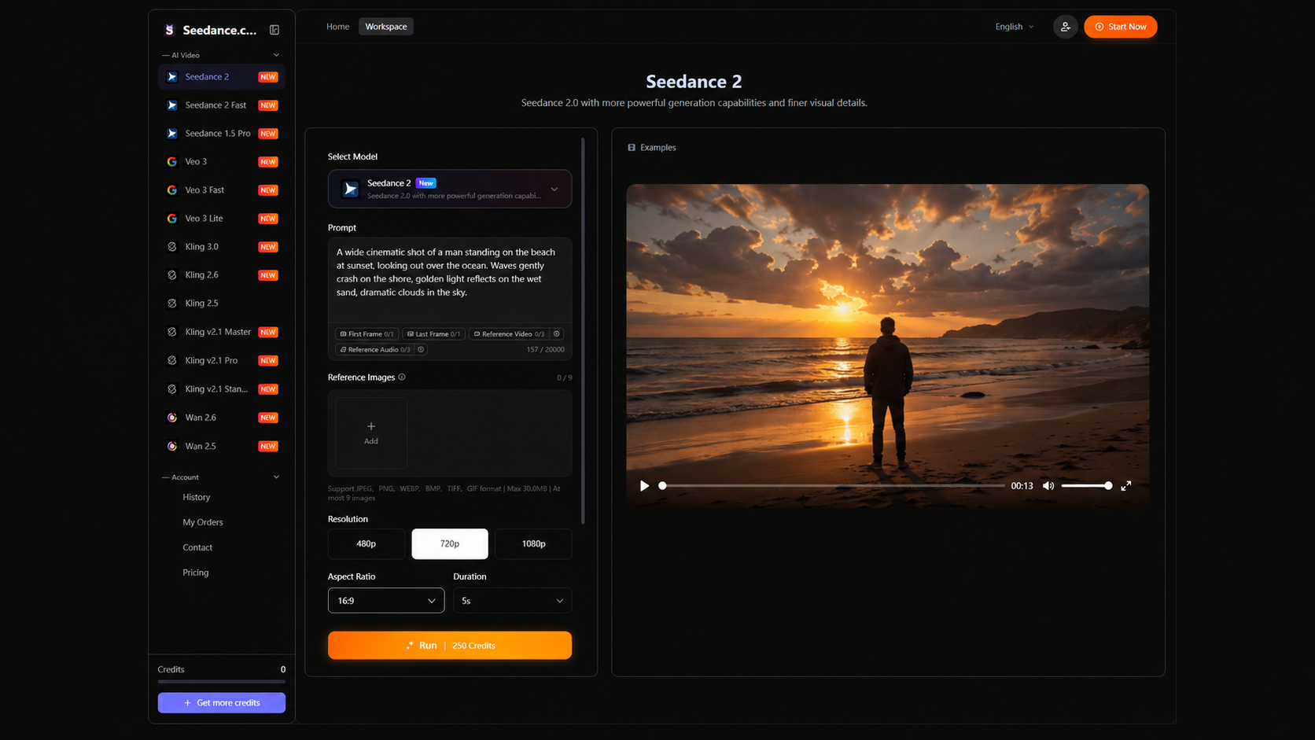Go to the Home tab
1315x740 pixels.
(x=338, y=27)
